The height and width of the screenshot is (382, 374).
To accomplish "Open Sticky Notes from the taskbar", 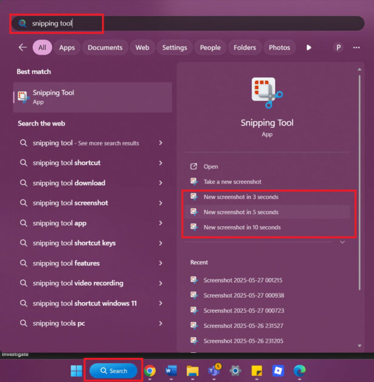I will pyautogui.click(x=256, y=371).
